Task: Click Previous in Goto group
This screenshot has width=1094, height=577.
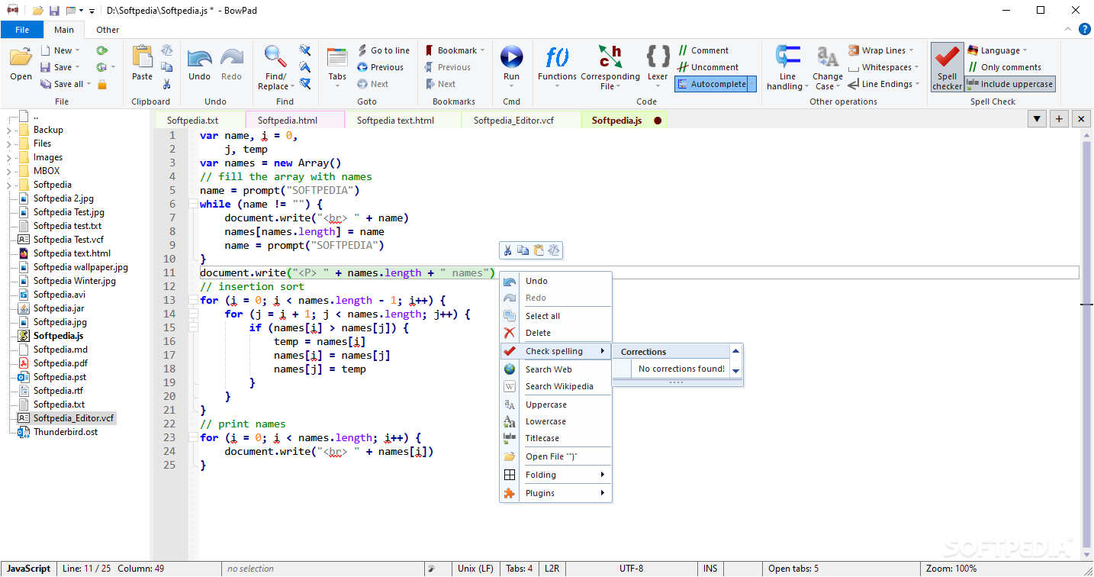Action: [380, 67]
